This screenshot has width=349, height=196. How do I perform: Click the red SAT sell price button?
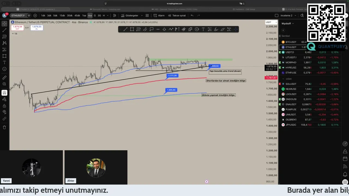(17, 27)
